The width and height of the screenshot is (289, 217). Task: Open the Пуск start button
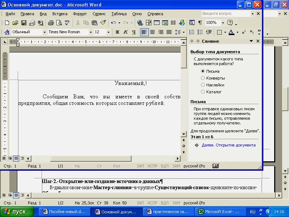coord(17,212)
